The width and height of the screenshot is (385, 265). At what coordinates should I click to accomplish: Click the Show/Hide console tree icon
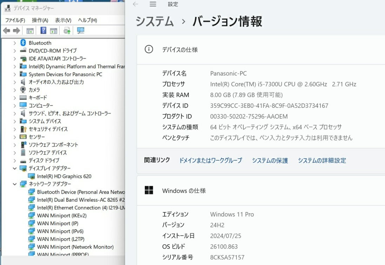[x=30, y=31]
